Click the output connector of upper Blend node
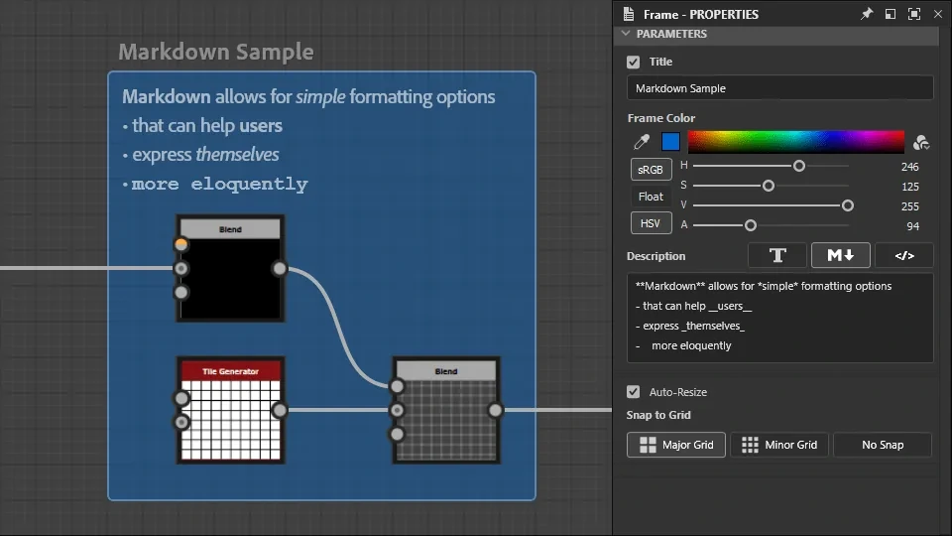The width and height of the screenshot is (952, 536). 280,269
